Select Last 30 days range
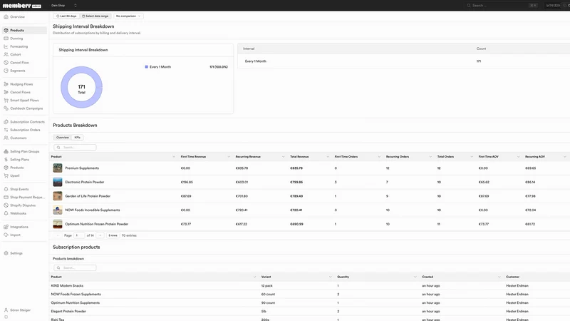The image size is (570, 321). [x=67, y=16]
